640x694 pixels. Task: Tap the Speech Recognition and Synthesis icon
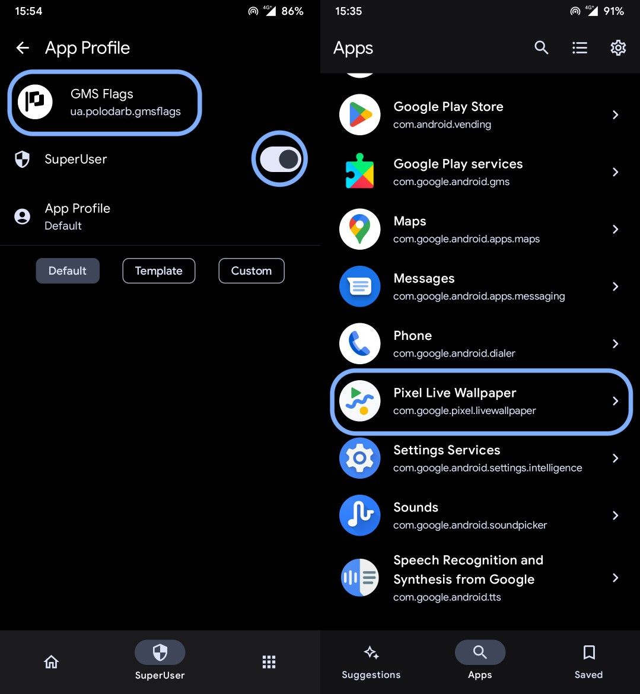(x=359, y=578)
